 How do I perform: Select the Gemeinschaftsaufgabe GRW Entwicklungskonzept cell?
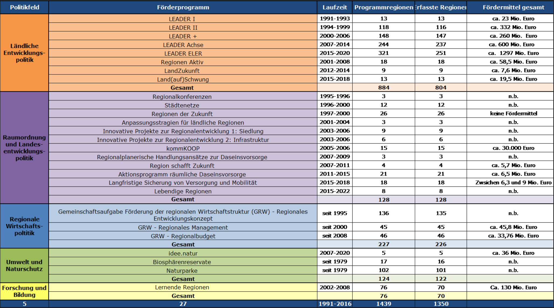[x=183, y=213]
